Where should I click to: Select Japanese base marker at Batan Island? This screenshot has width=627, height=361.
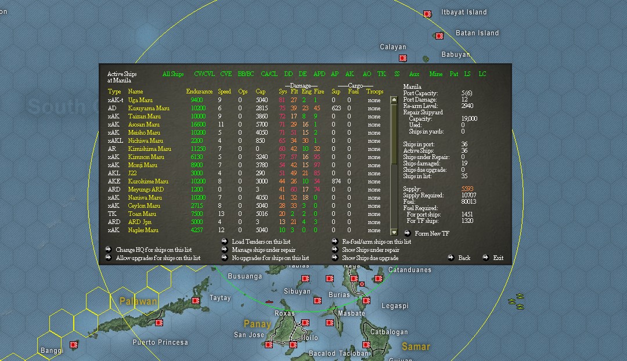[439, 36]
